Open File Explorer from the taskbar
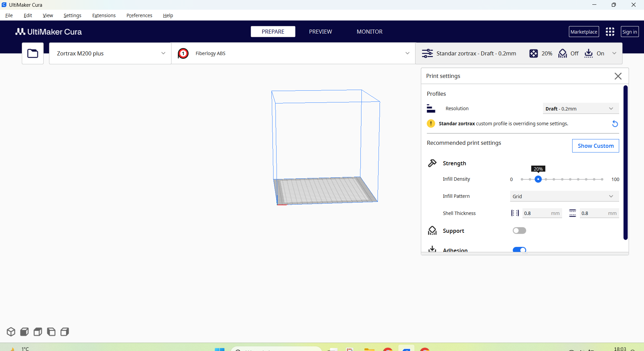Image resolution: width=644 pixels, height=351 pixels. (369, 349)
